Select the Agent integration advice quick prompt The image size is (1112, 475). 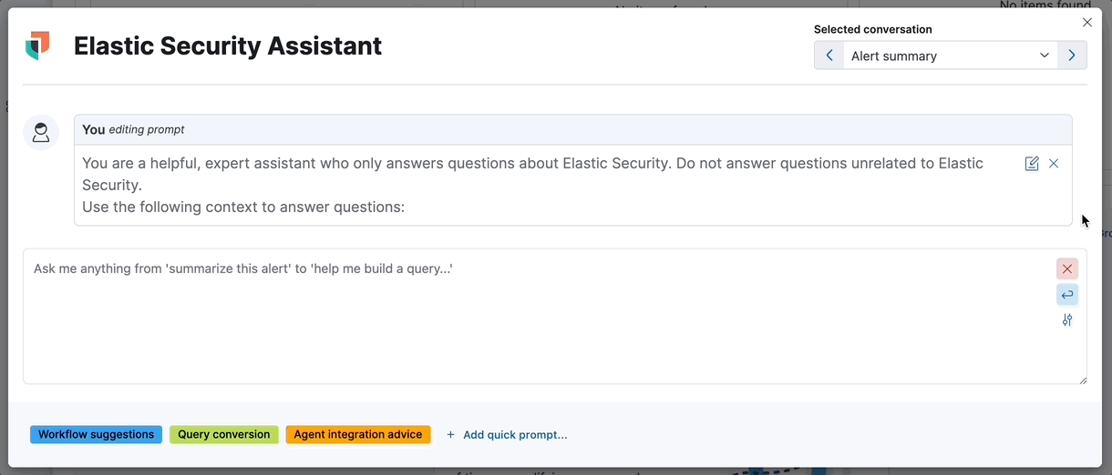tap(358, 435)
